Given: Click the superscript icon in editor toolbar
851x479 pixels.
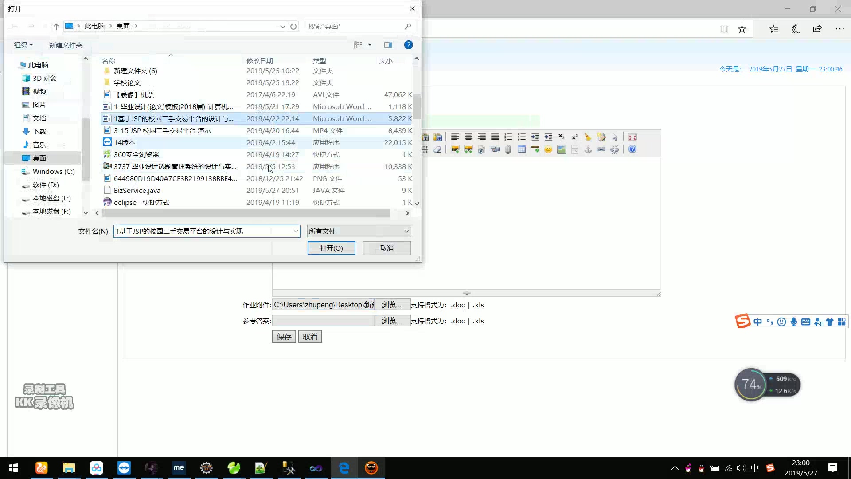Looking at the screenshot, I should coord(575,137).
